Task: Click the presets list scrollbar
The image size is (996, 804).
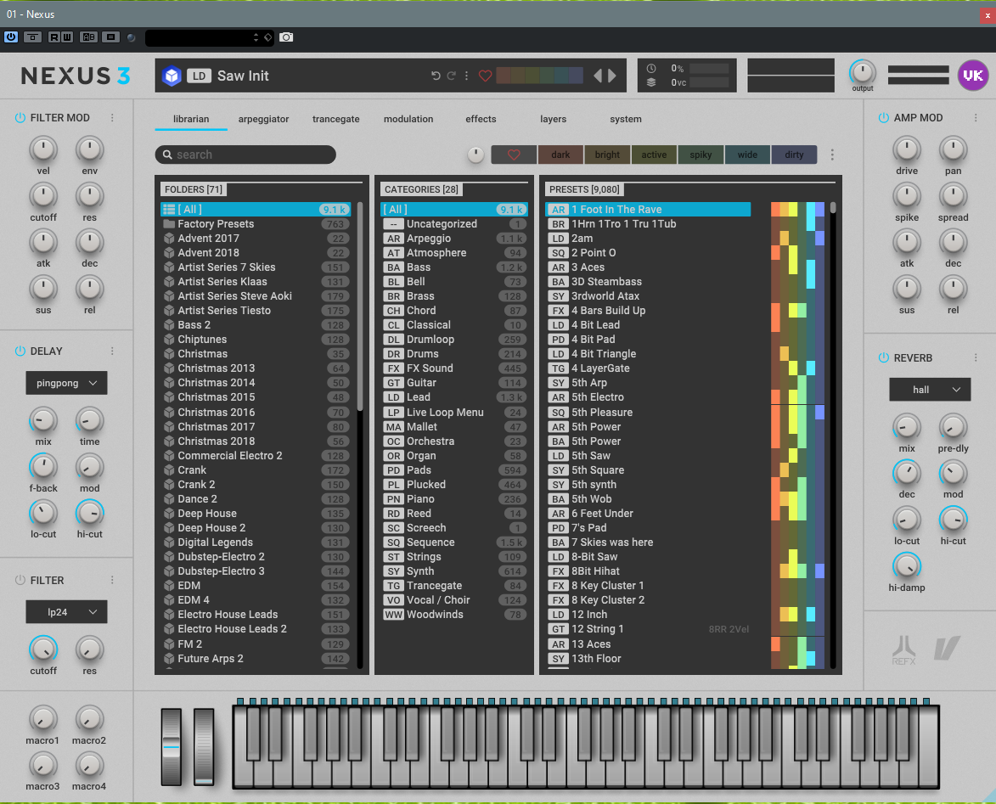Action: point(833,208)
